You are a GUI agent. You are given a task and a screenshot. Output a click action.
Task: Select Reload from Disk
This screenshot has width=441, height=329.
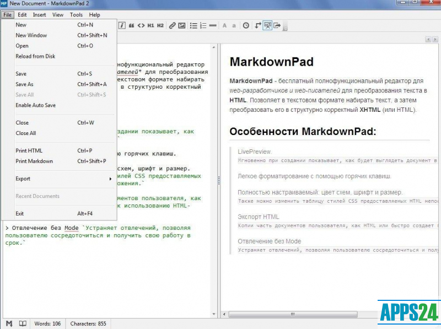[x=59, y=56]
